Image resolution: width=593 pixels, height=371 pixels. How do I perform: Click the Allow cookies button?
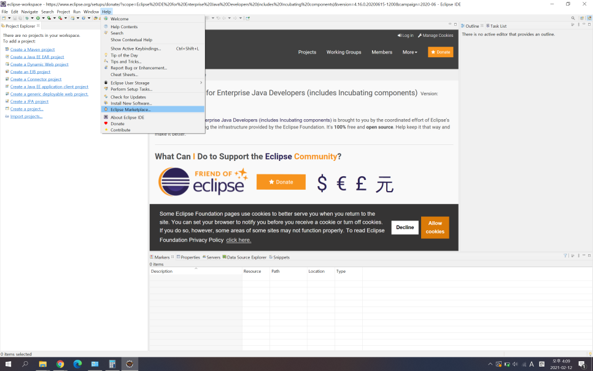(x=435, y=227)
